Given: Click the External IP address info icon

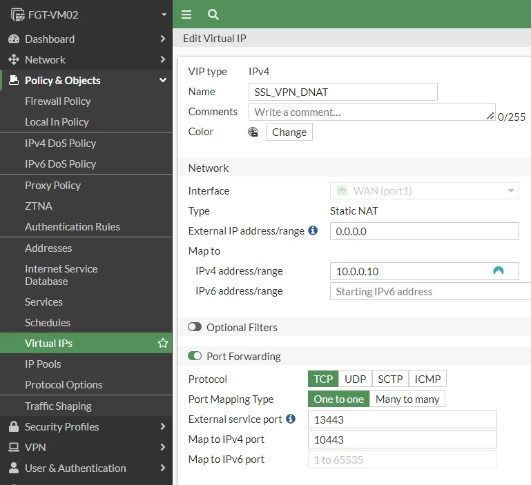Looking at the screenshot, I should coord(313,230).
